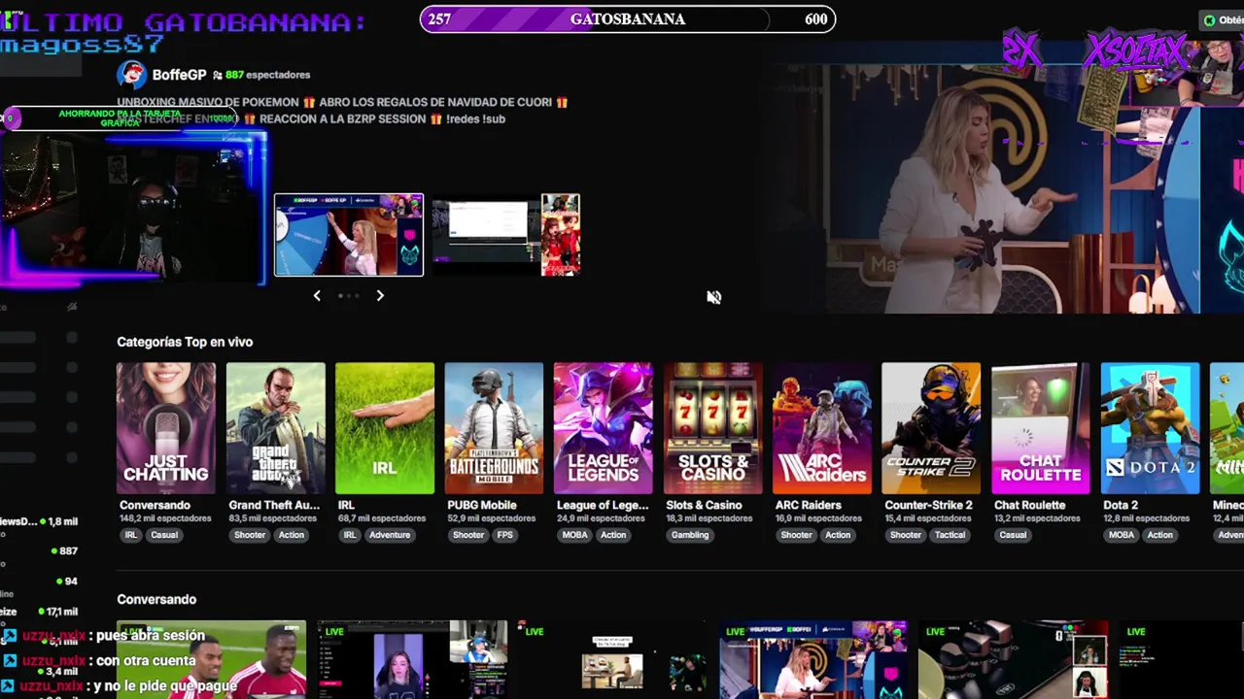Click the Casual tag under Conversando
1244x699 pixels.
coord(164,535)
